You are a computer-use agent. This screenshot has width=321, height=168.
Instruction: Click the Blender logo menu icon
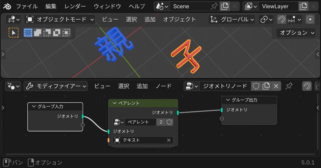[x=7, y=6]
